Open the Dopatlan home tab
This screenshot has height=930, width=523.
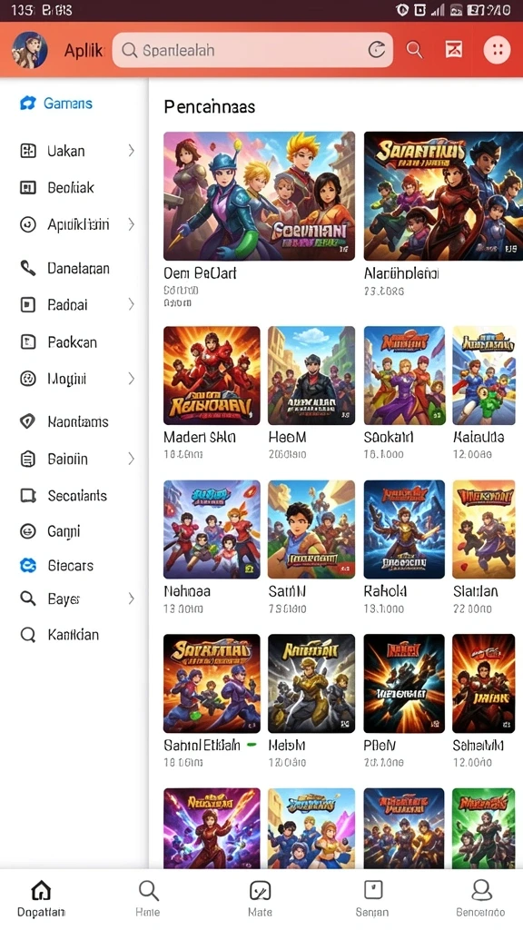41,898
